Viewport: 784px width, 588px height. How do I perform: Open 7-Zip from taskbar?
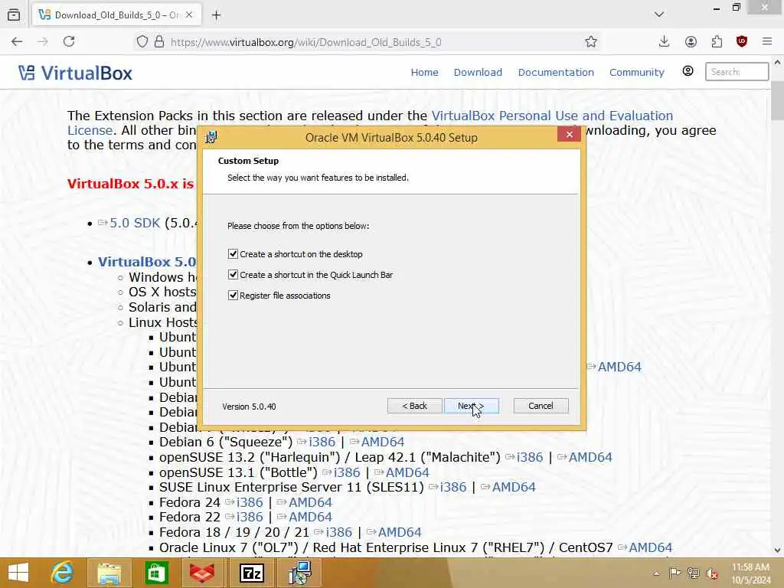[251, 573]
